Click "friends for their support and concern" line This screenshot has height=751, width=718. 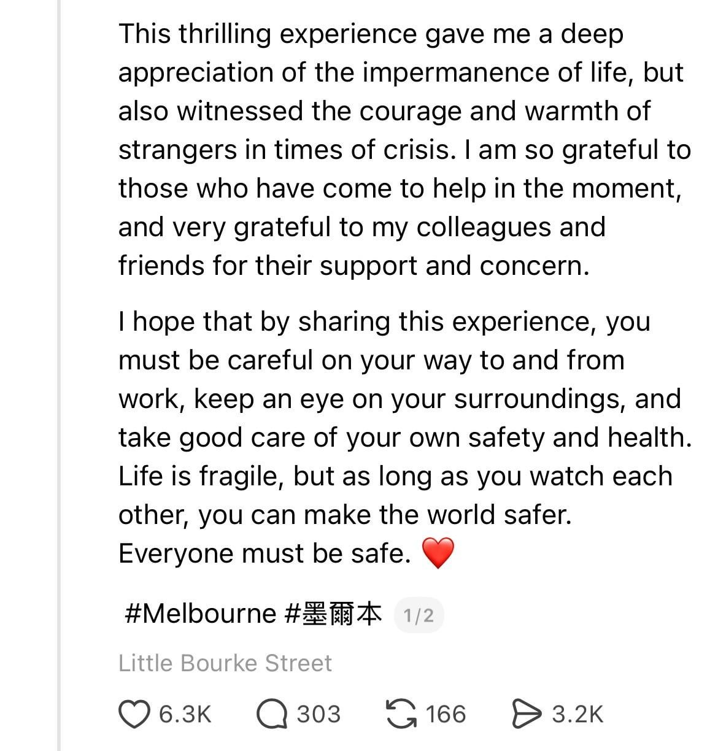point(353,266)
